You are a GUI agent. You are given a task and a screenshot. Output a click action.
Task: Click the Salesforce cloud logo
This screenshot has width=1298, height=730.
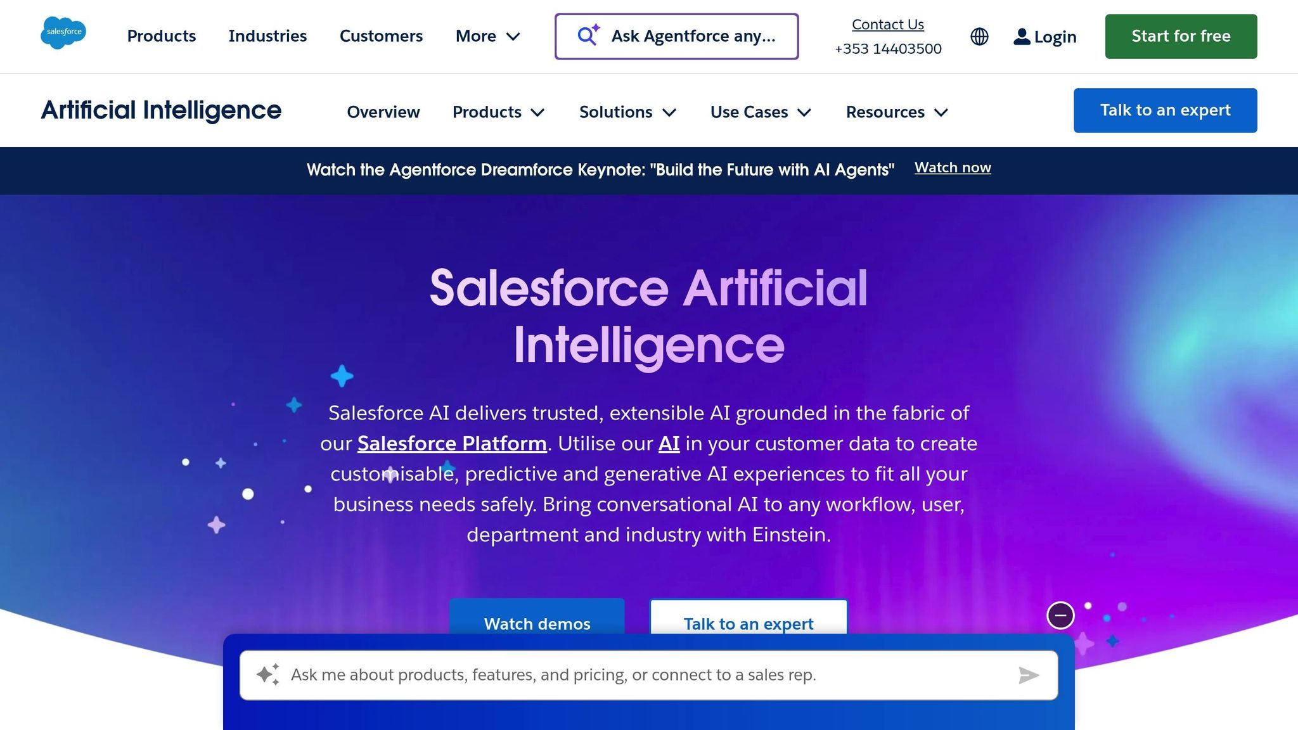pos(63,33)
